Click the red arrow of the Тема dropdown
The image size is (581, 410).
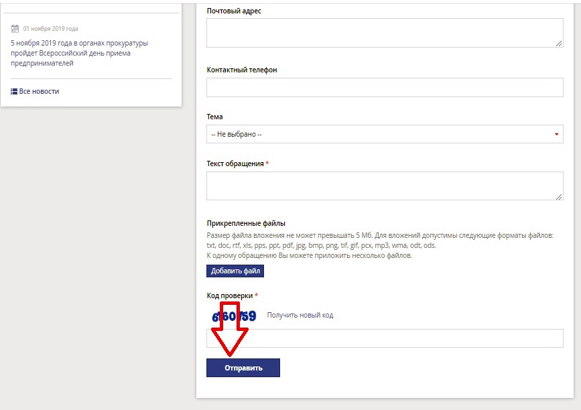[556, 134]
